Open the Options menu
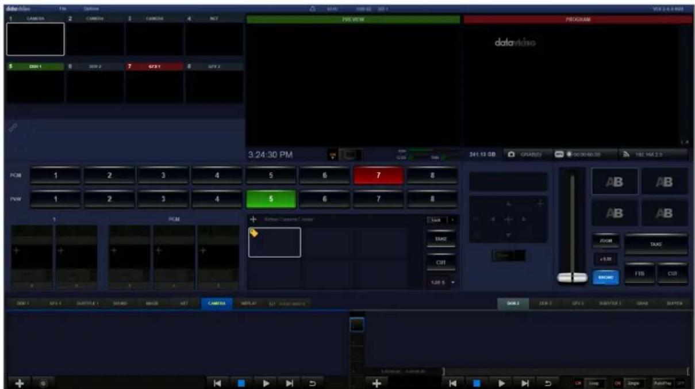The height and width of the screenshot is (389, 695). (91, 9)
